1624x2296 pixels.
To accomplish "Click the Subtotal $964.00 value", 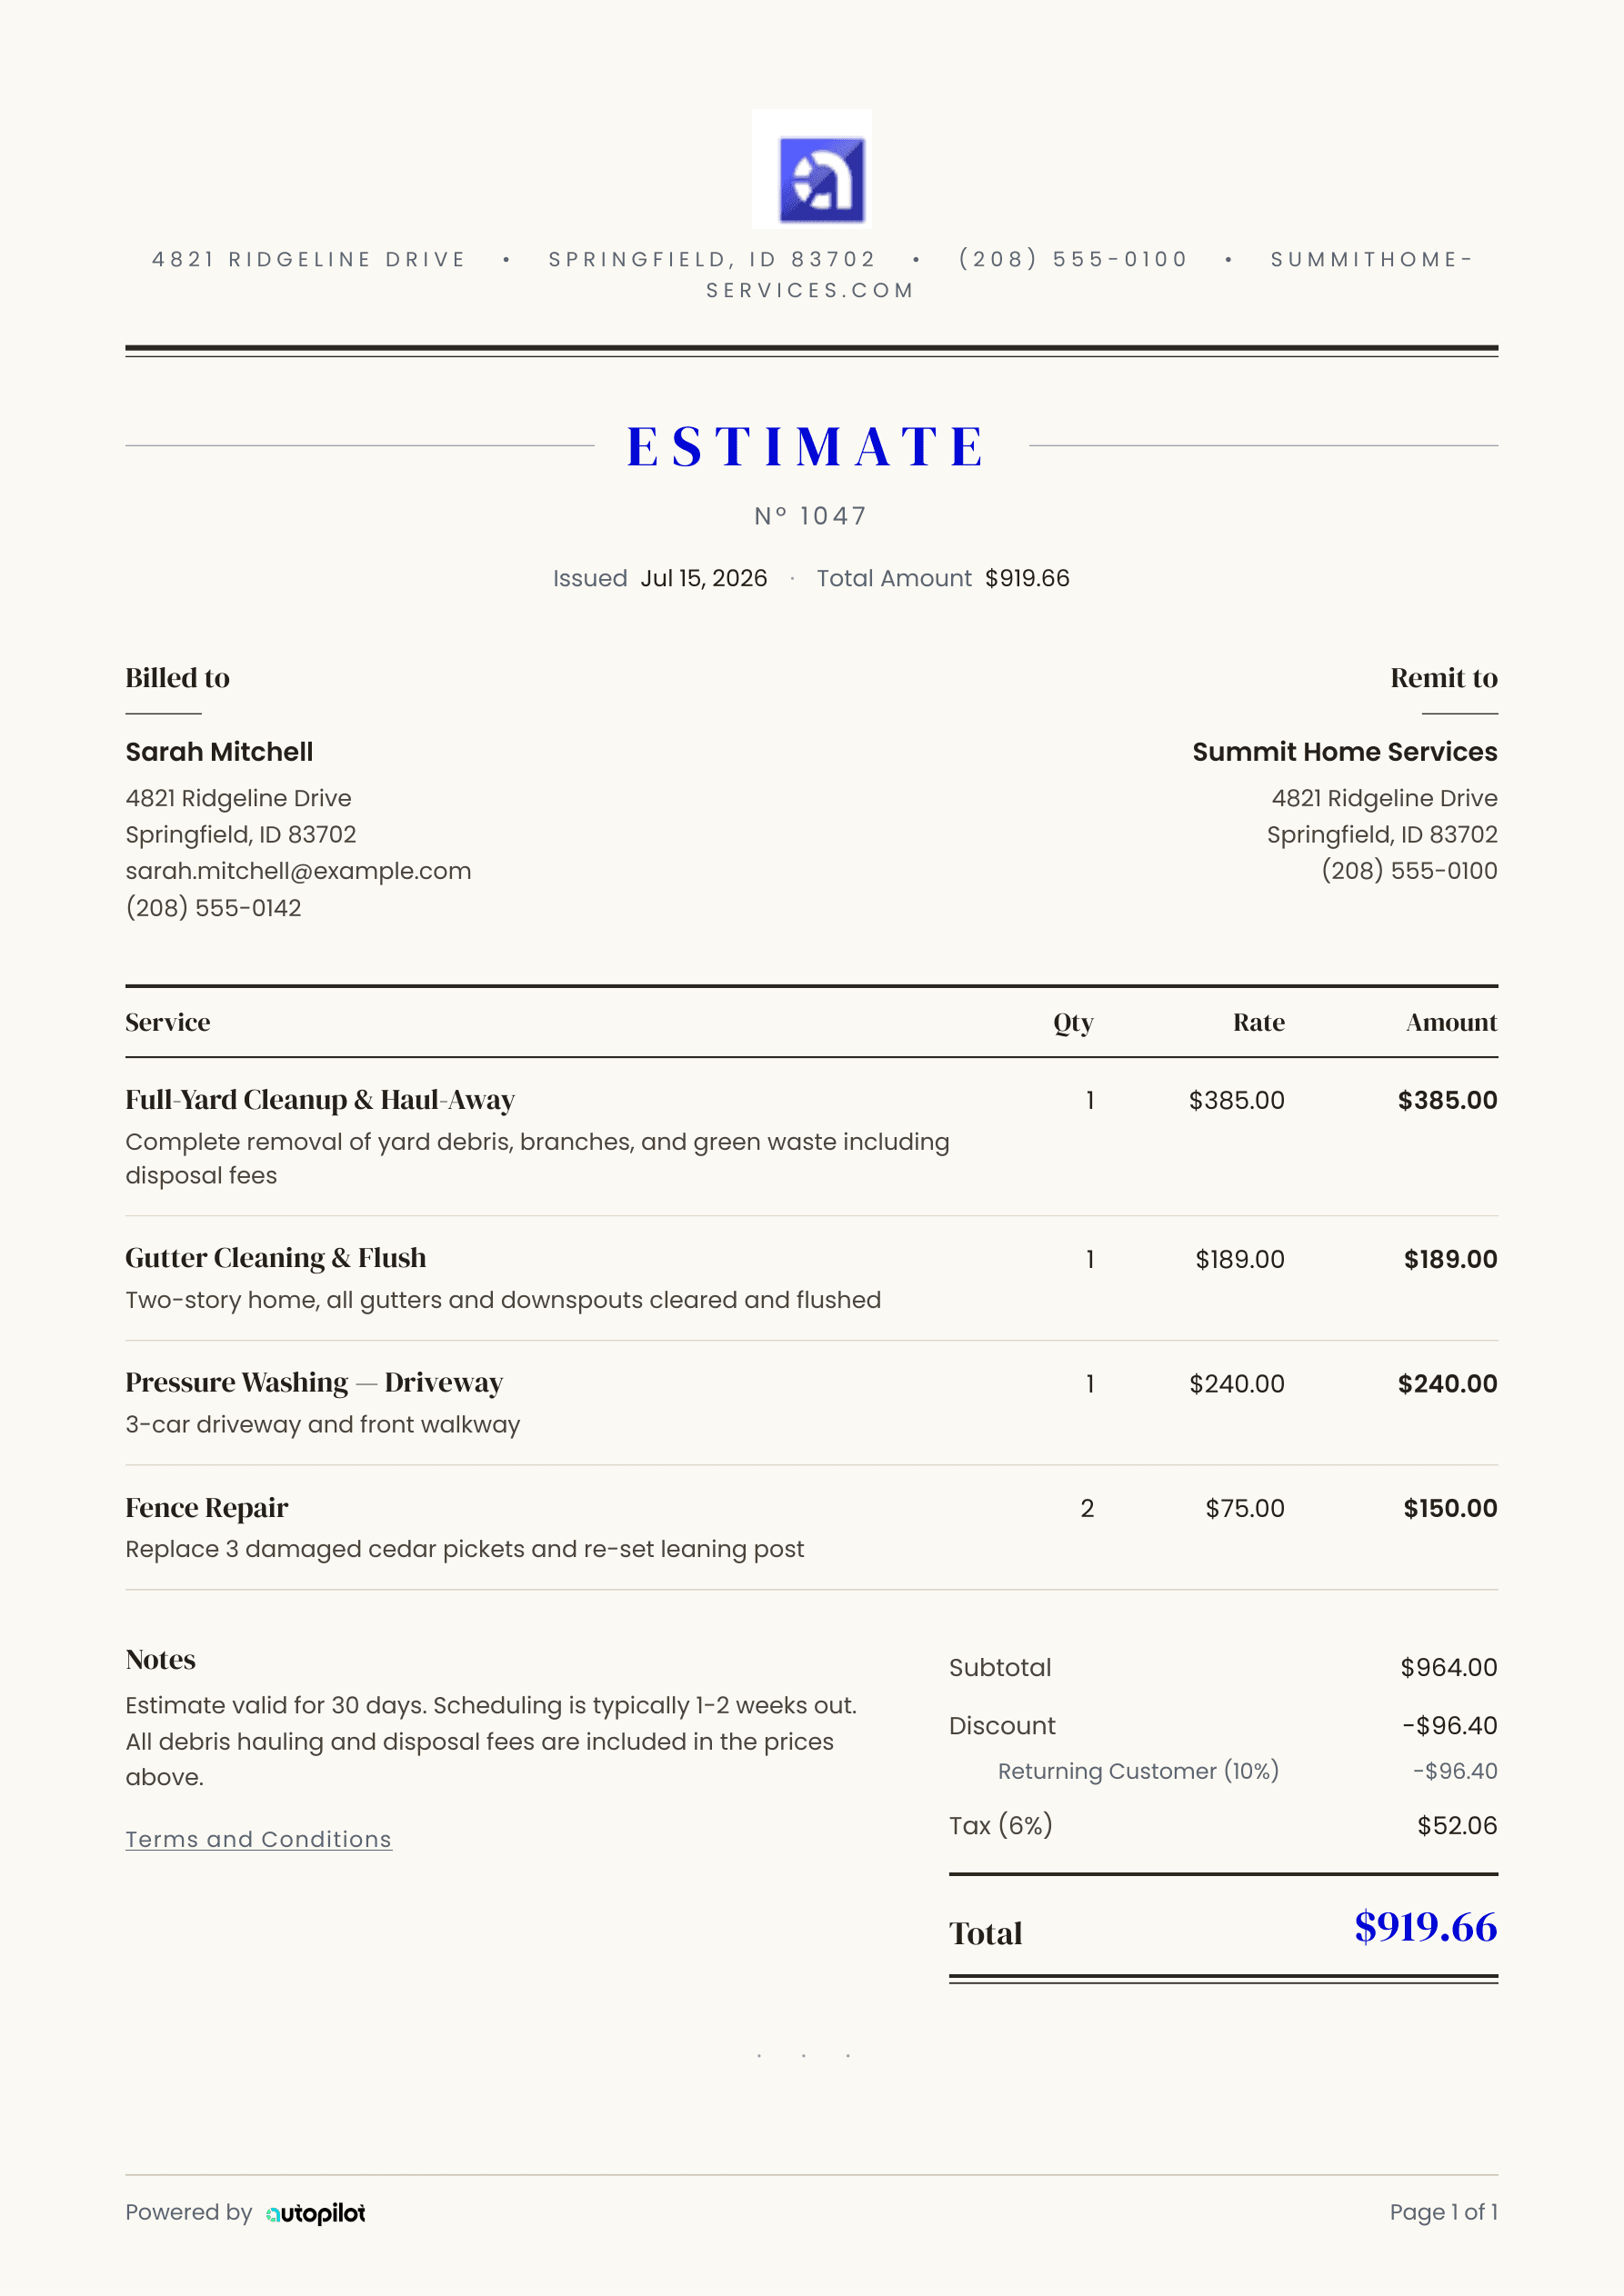I will click(1449, 1667).
